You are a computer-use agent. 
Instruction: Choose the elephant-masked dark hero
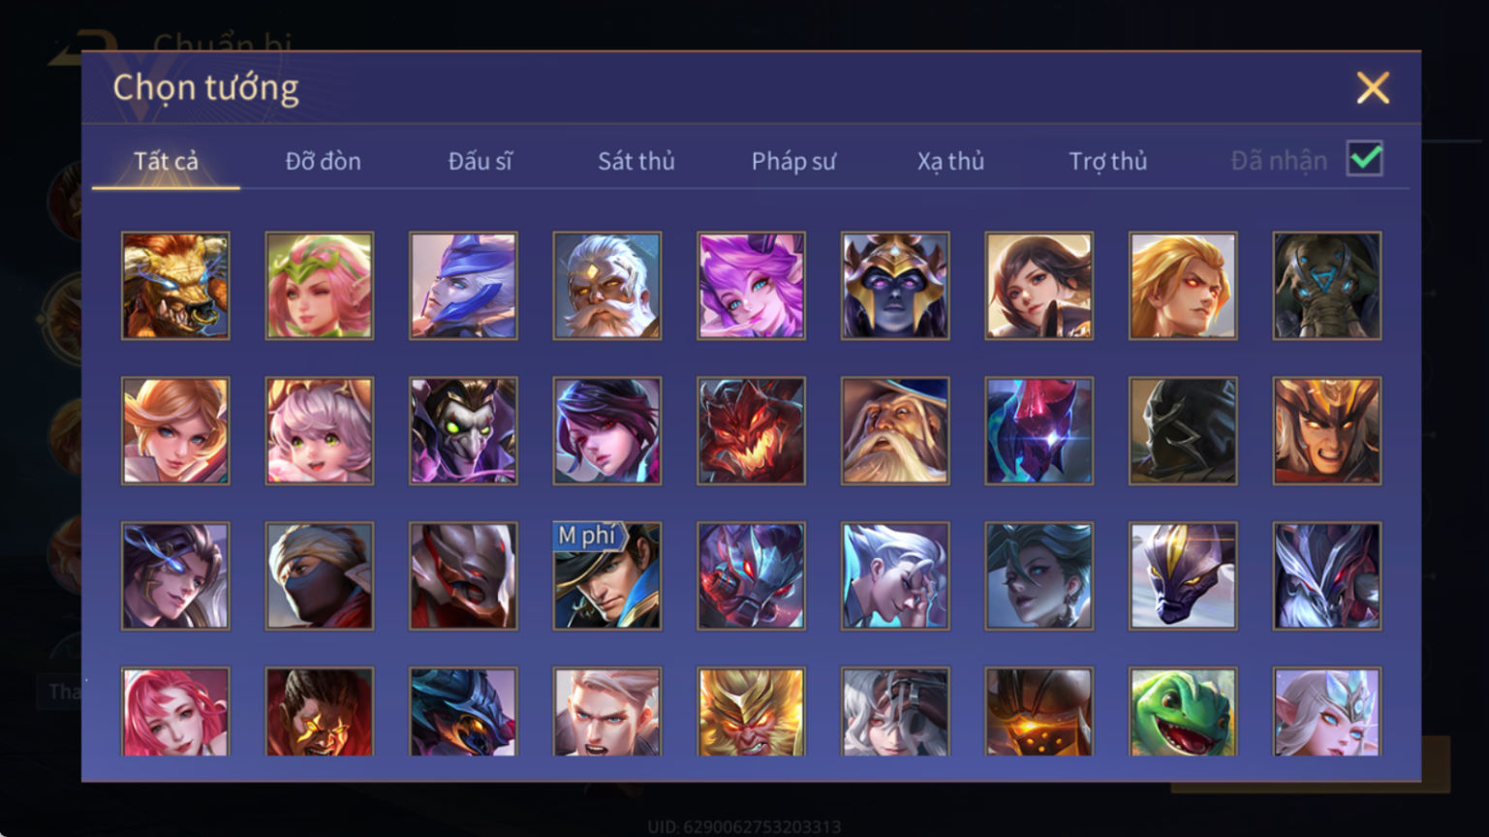(1327, 286)
